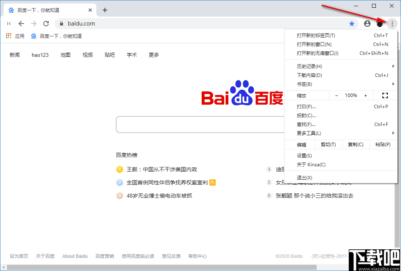Open the hao123 link

40,55
